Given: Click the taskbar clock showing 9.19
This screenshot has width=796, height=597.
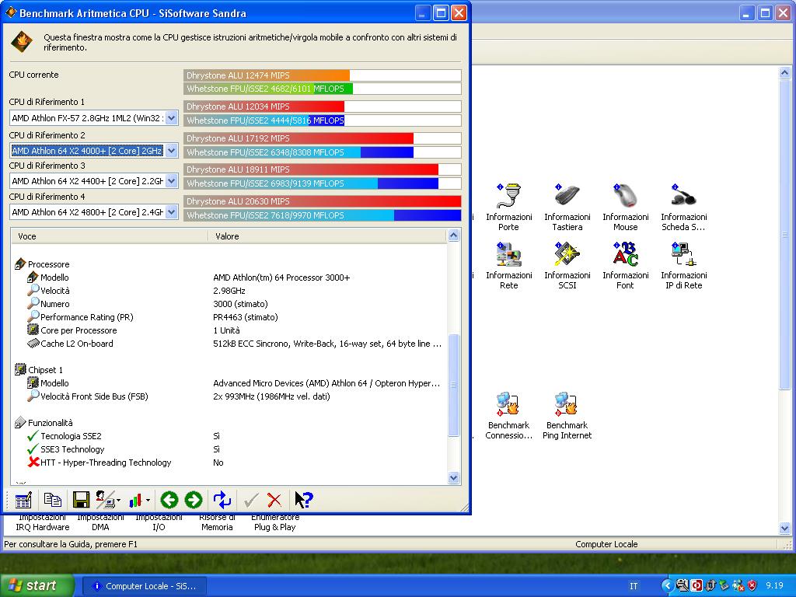Looking at the screenshot, I should 775,586.
